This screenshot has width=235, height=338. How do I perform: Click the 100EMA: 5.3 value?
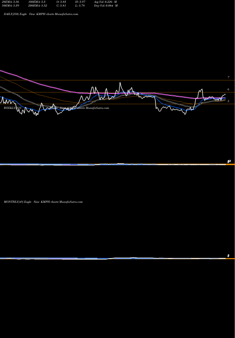pos(37,1)
